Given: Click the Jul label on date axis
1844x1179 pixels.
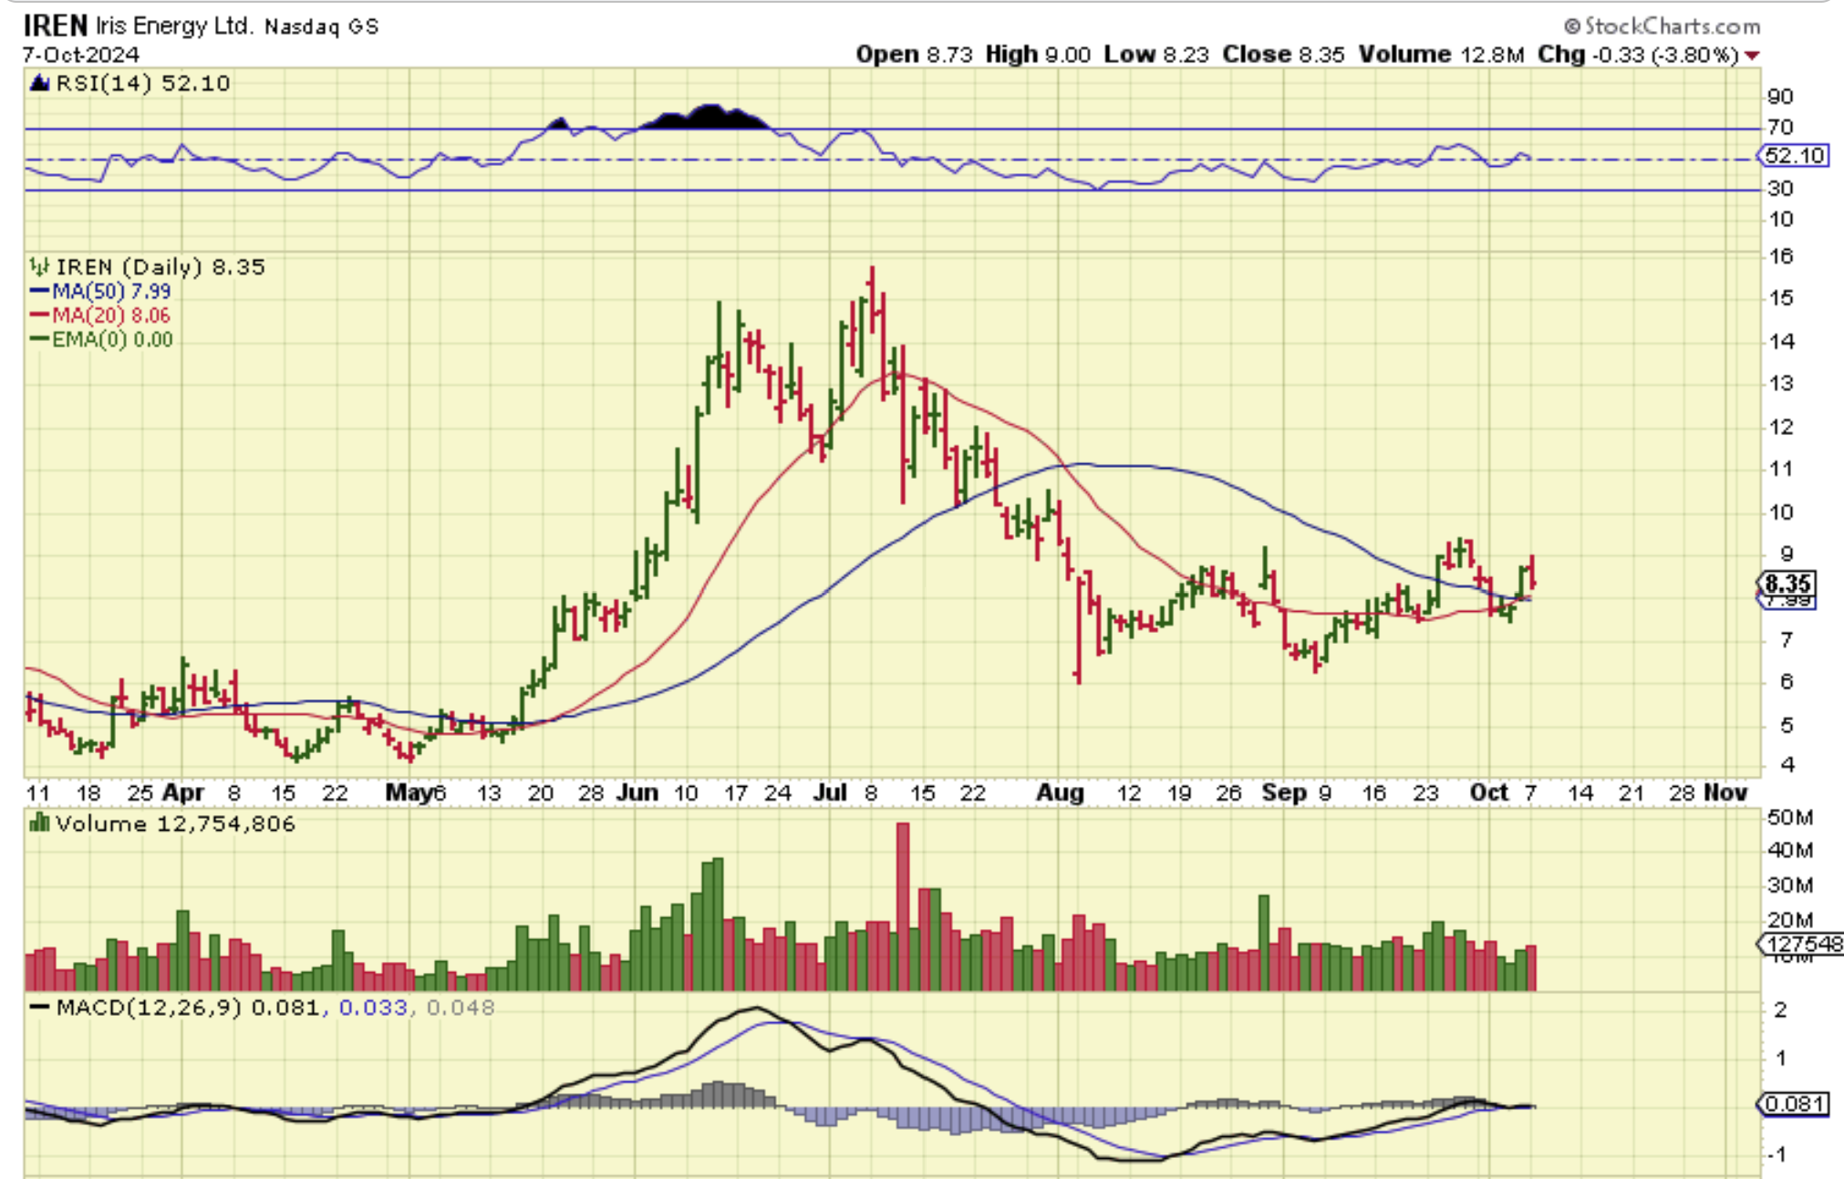Looking at the screenshot, I should [x=829, y=792].
